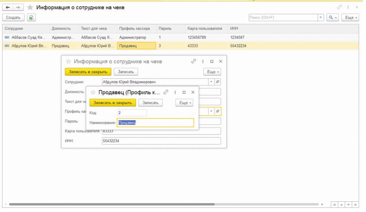The height and width of the screenshot is (212, 366).
Task: Link icon in employee info dialog header
Action: [x=193, y=61]
